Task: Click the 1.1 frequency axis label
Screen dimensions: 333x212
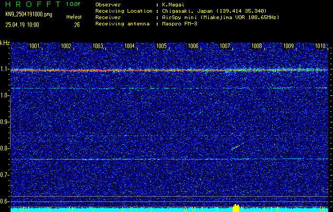Action: tap(4, 69)
